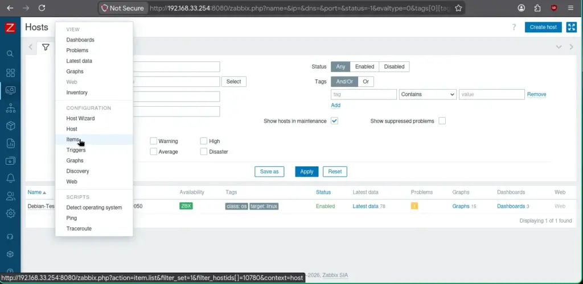583x284 pixels.
Task: Expand filter tabs dropdown chevron
Action: 559,47
